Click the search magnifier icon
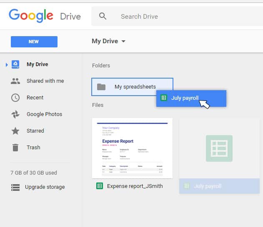This screenshot has height=227, width=263. (x=103, y=17)
